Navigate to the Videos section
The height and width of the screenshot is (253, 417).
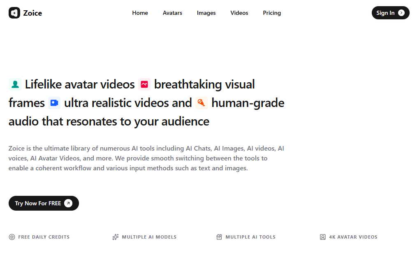point(239,13)
